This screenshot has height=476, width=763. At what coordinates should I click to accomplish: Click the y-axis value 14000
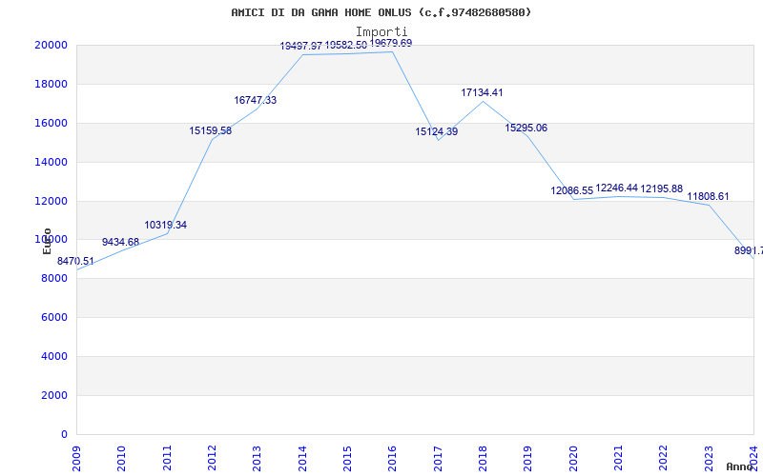52,162
